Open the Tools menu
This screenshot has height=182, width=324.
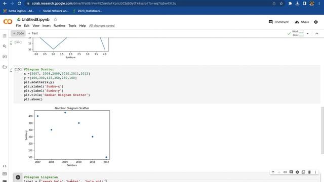(x=72, y=26)
